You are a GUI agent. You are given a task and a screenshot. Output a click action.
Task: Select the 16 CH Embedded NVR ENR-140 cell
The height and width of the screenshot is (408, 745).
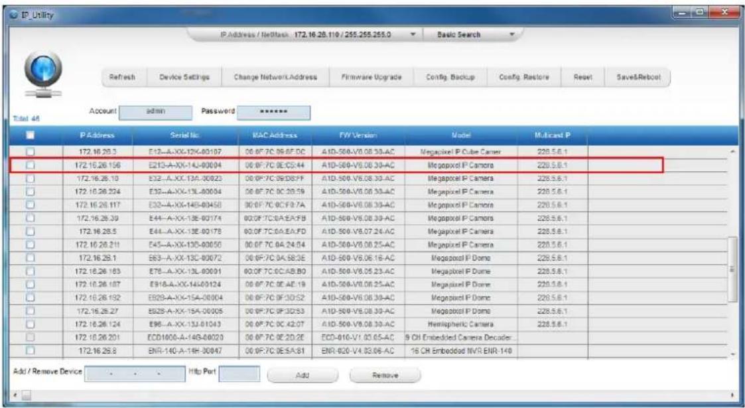tap(461, 351)
